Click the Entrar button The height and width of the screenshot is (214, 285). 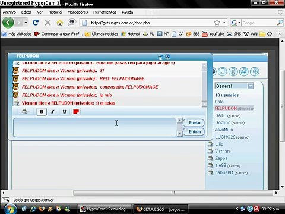click(x=194, y=132)
